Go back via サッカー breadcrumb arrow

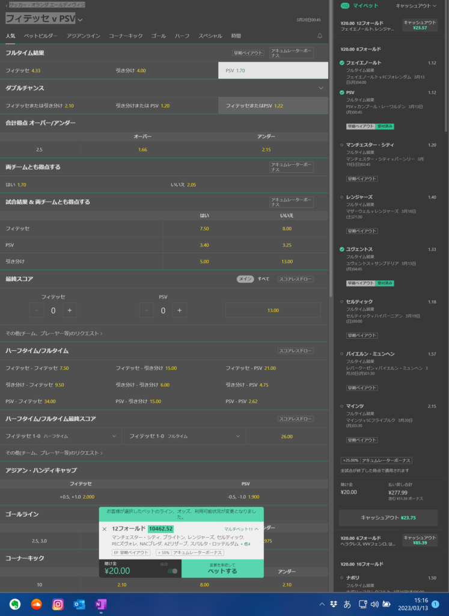6,5
